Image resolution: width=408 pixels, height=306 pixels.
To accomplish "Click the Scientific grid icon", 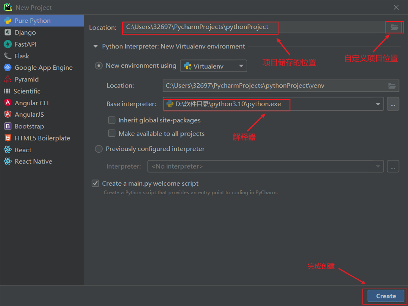I will click(x=7, y=91).
